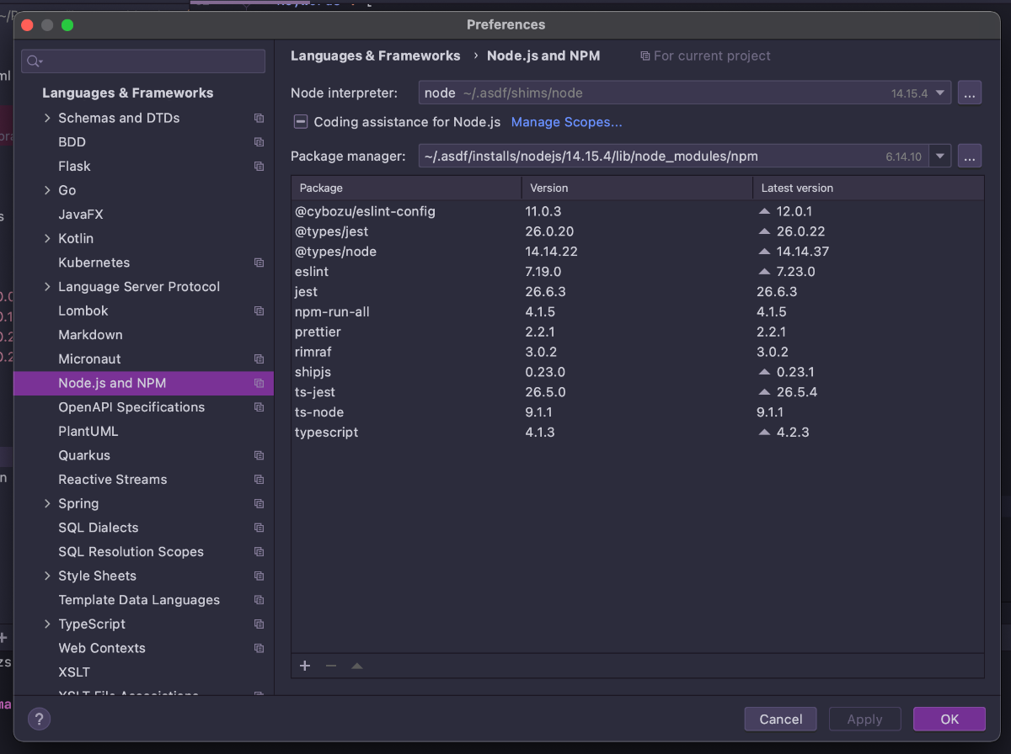The image size is (1011, 754).
Task: Click the project-level icon beside SQL Resolution Scopes
Action: (x=259, y=552)
